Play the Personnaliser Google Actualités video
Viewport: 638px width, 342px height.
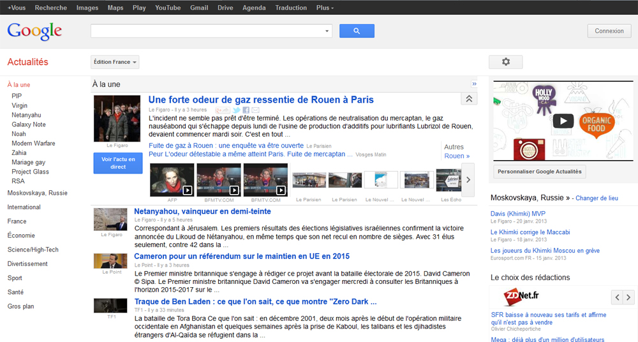tap(563, 121)
